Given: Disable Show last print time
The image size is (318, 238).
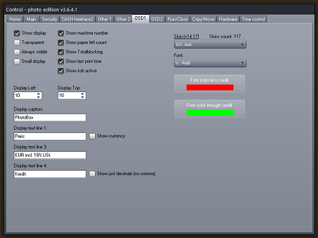Looking at the screenshot, I should tap(61, 62).
